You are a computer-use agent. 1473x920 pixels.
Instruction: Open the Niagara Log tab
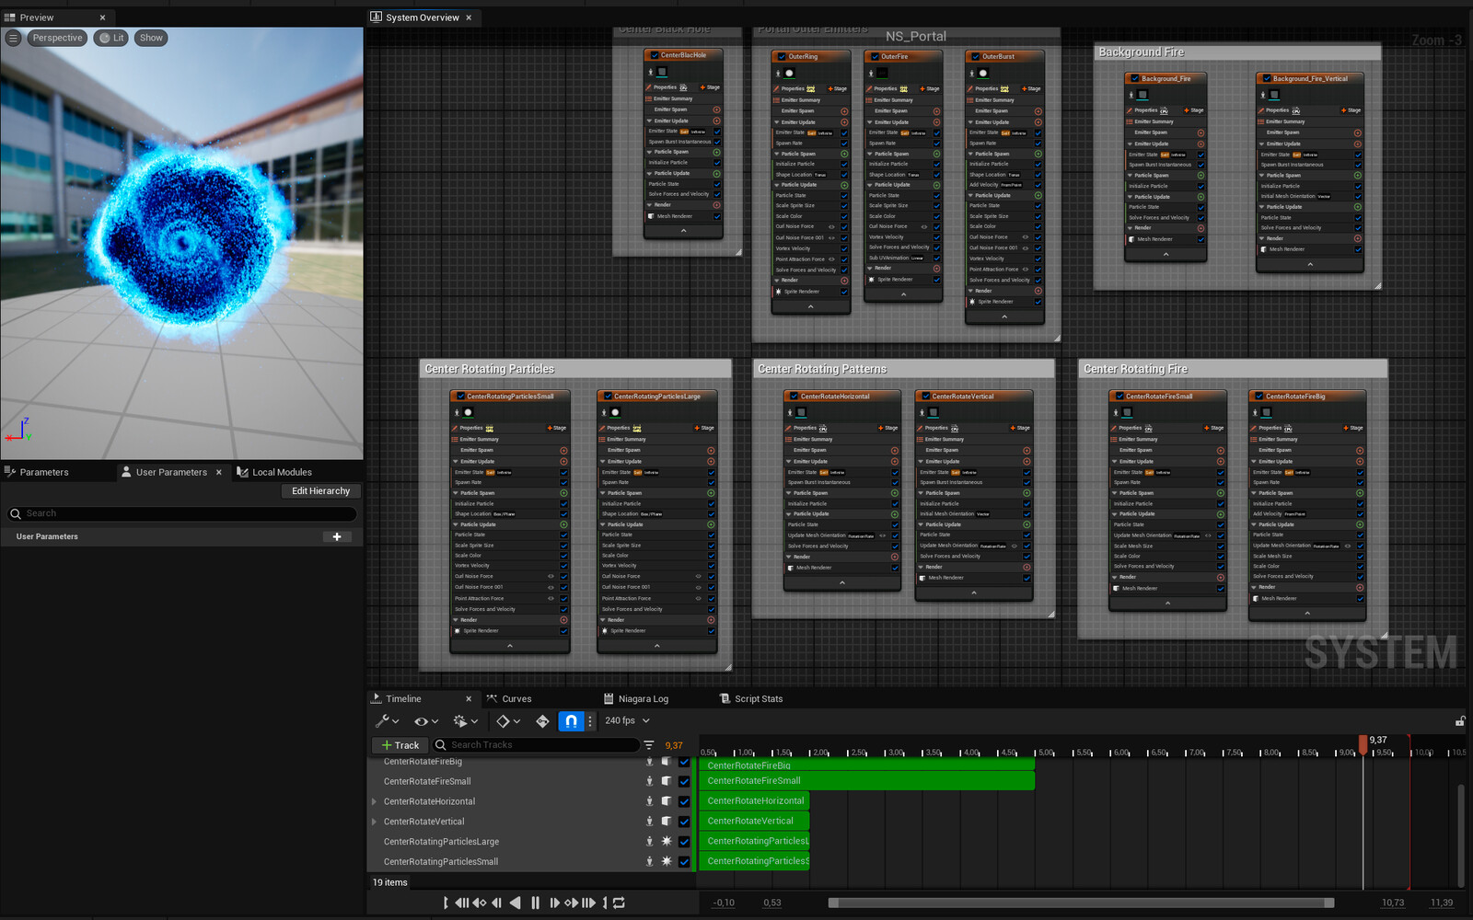click(643, 699)
